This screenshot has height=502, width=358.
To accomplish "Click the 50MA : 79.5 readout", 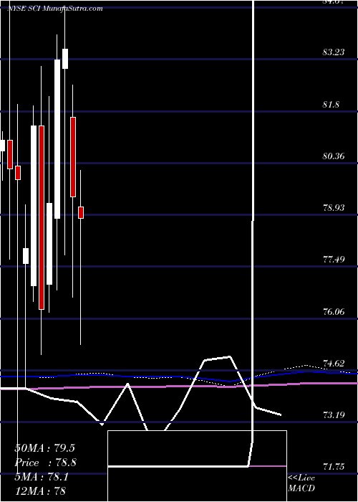I will (x=44, y=448).
